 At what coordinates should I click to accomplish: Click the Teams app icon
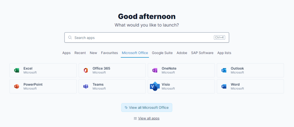pos(86,86)
